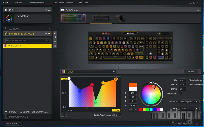204x127 pixels.
Task: Select the black keyboard device thumbnail
Action: 101,18
